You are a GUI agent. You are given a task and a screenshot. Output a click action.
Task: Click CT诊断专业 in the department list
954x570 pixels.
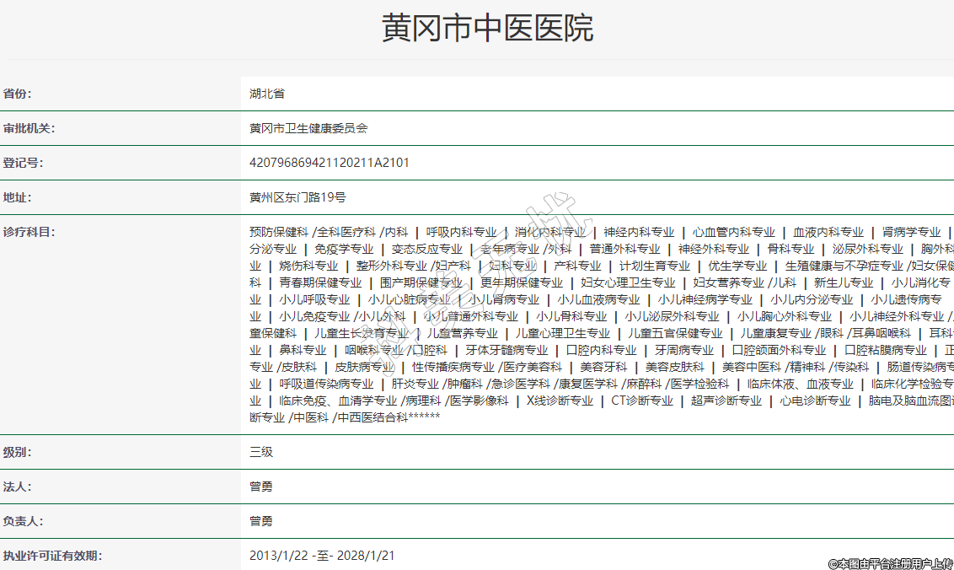(x=642, y=401)
